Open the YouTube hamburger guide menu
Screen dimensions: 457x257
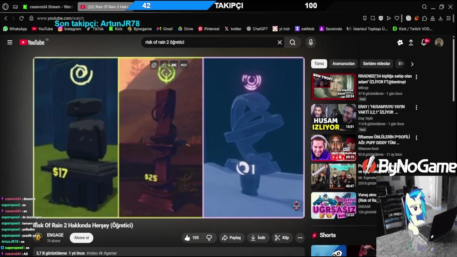10,42
